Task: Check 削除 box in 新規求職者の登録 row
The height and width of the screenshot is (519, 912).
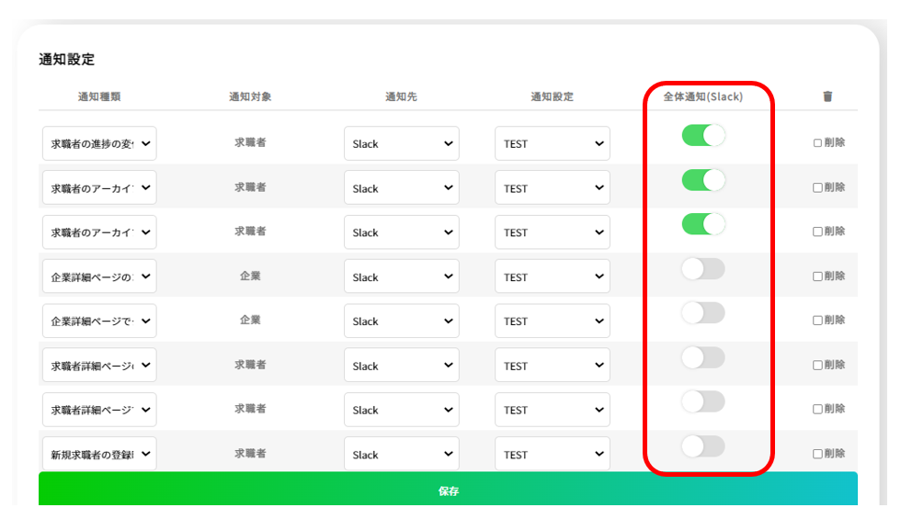Action: (817, 454)
